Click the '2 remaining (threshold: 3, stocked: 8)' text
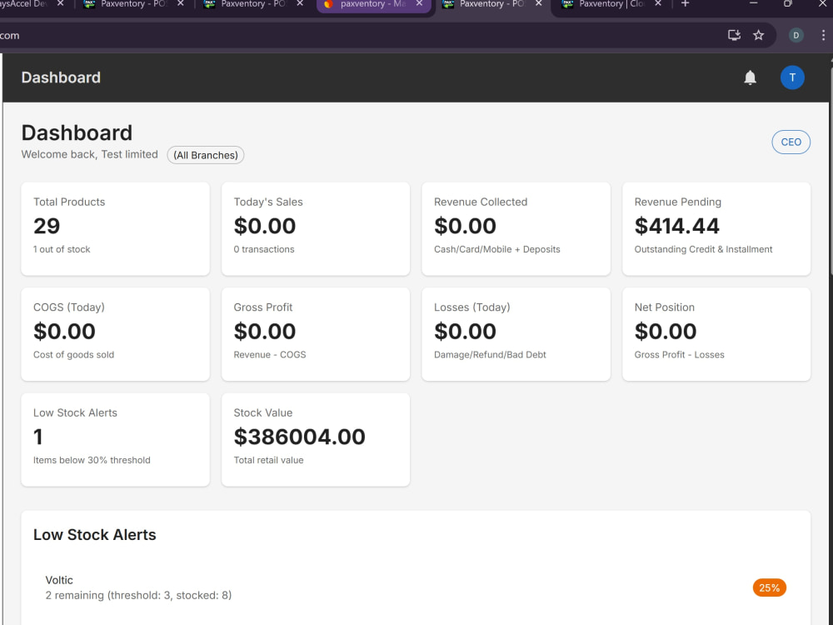This screenshot has width=833, height=625. (x=138, y=595)
